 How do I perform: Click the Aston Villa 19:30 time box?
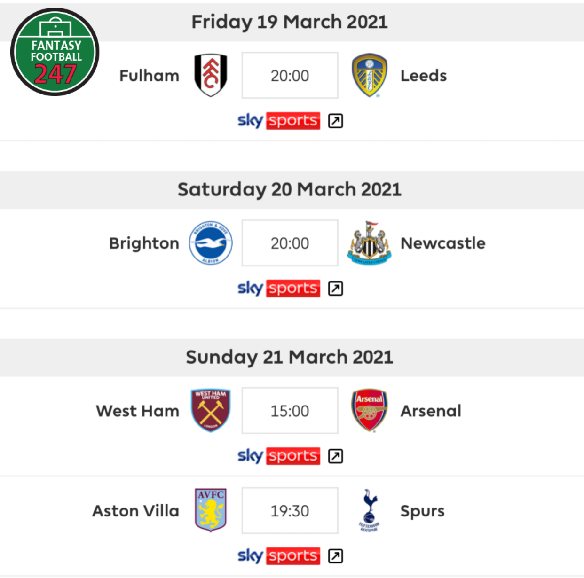pyautogui.click(x=290, y=510)
